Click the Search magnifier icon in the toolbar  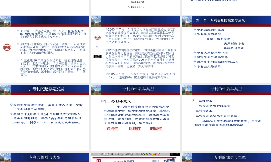[x=112, y=154]
